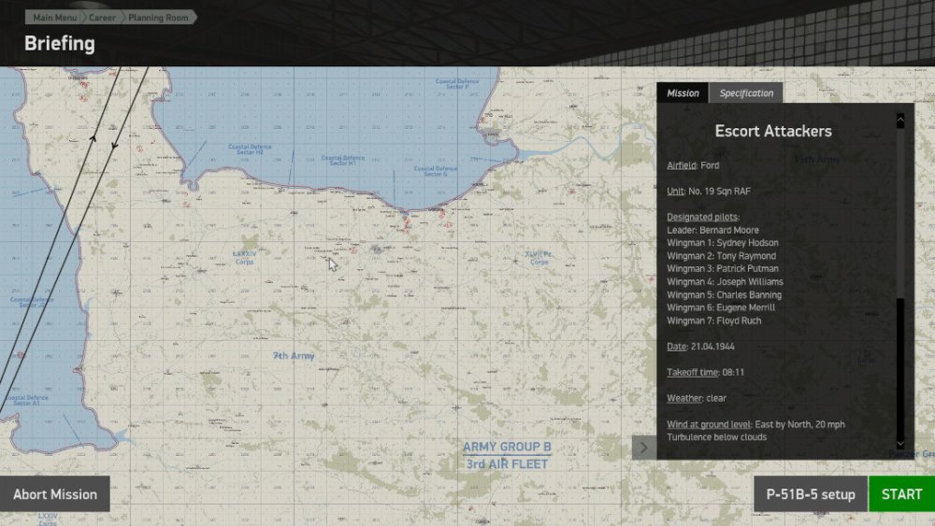Click Coastal Defence Sector F label
935x526 pixels.
457,83
